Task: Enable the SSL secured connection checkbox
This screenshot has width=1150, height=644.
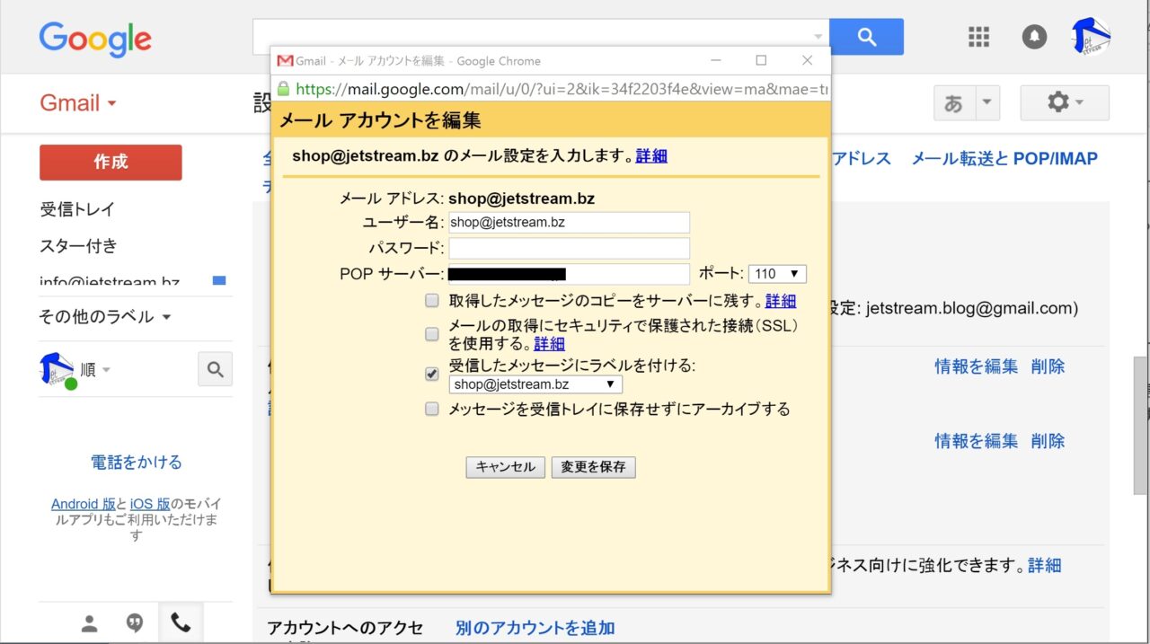Action: click(432, 334)
